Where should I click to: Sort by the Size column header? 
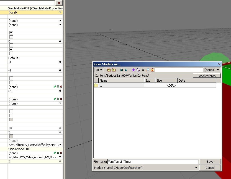click(166, 81)
